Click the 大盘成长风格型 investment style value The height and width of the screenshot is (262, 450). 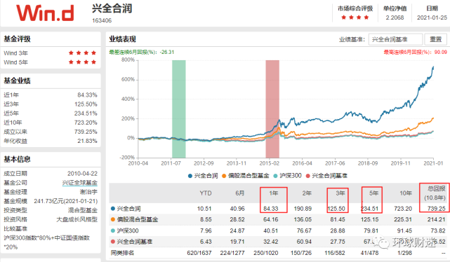tap(77, 219)
